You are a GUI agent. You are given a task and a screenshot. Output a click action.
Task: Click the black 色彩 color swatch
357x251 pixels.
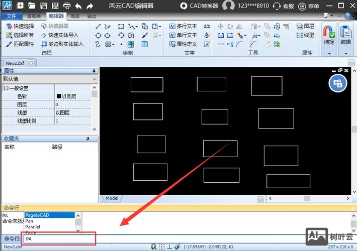pyautogui.click(x=59, y=96)
